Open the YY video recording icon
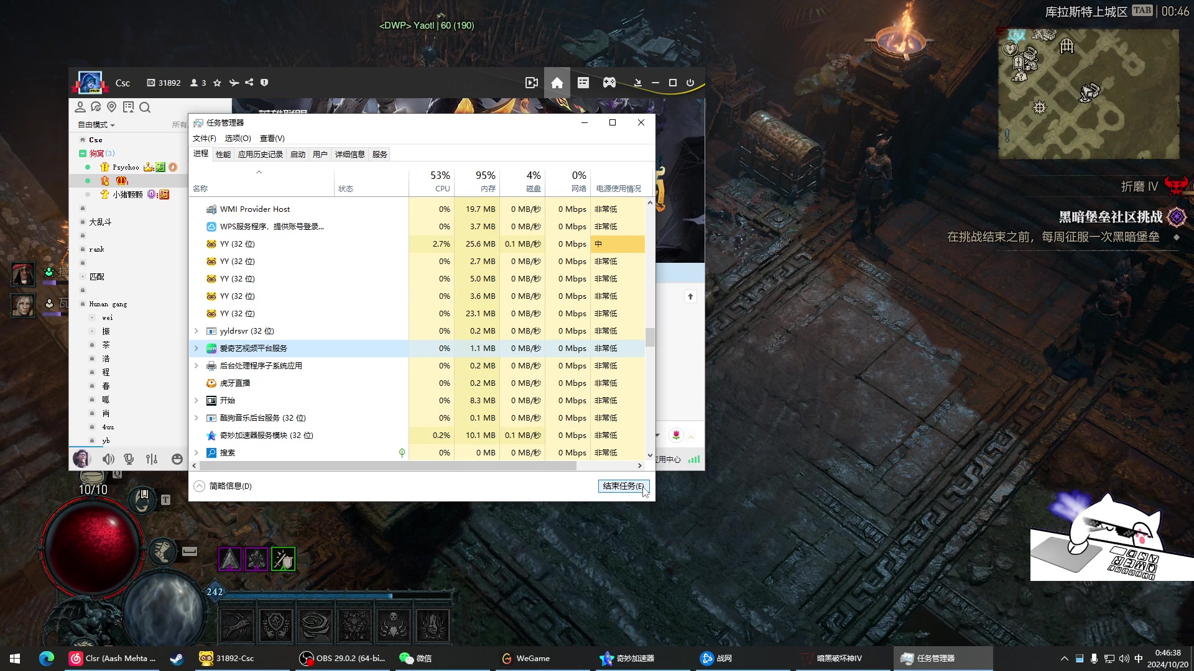This screenshot has width=1194, height=671. point(531,83)
